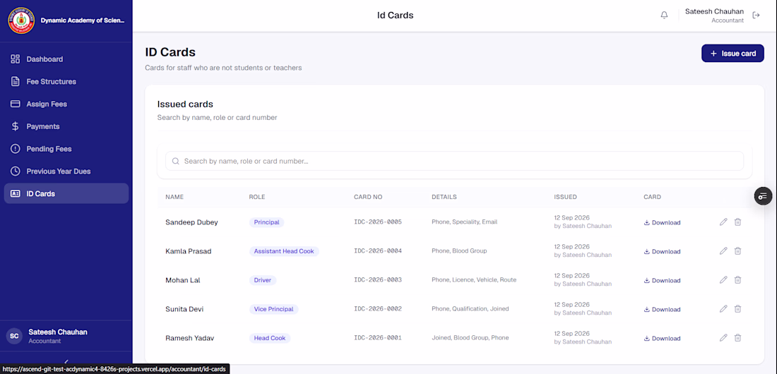This screenshot has height=374, width=777.
Task: Open Assign Fees in sidebar
Action: [x=66, y=104]
